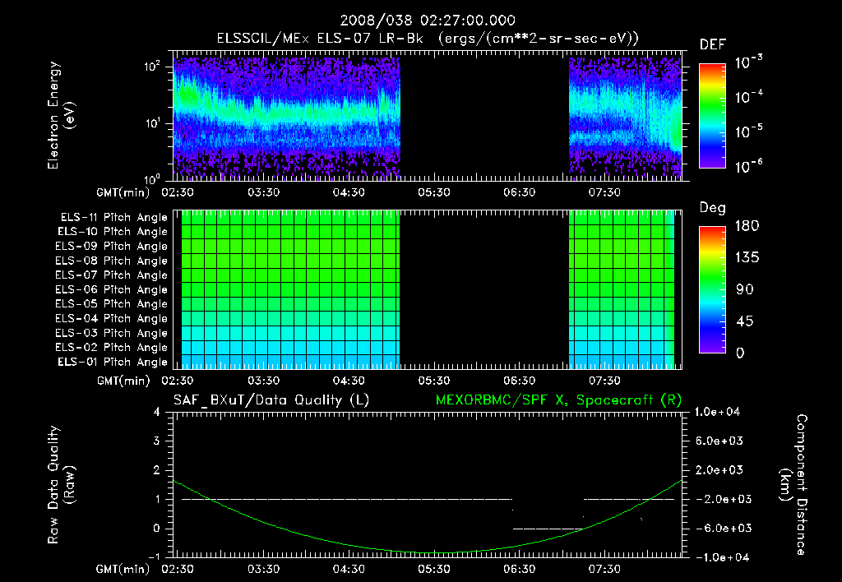The height and width of the screenshot is (582, 842).
Task: Click the ELS-10 Pitch Angle row label
Action: (113, 232)
